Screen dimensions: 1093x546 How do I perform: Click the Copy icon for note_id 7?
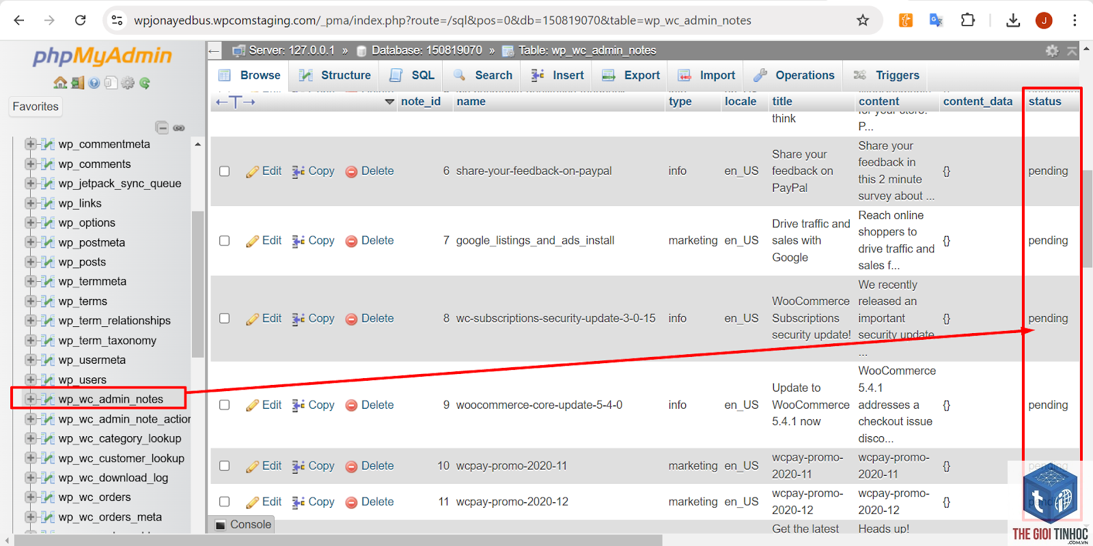298,241
